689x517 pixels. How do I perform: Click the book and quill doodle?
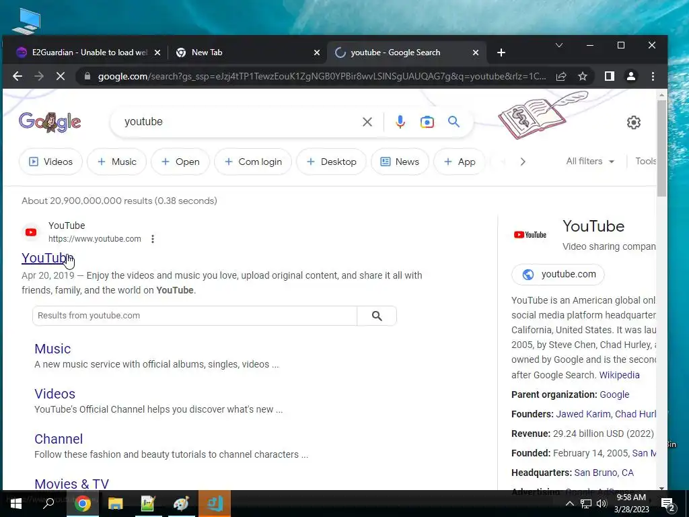(542, 114)
